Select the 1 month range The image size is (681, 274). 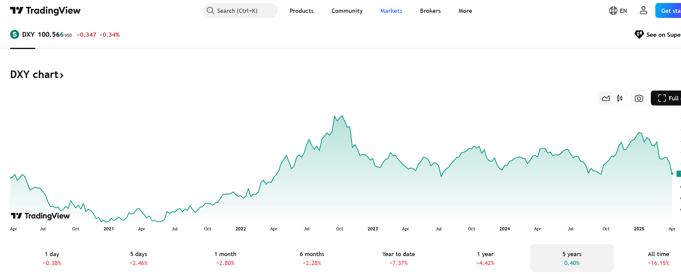click(x=225, y=258)
